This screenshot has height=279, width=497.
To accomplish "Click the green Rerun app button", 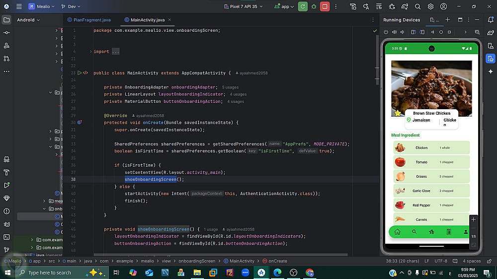I will [x=303, y=6].
